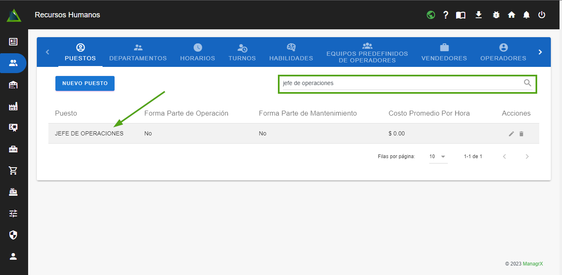The height and width of the screenshot is (275, 562).
Task: Click the search magnifier icon
Action: point(527,83)
